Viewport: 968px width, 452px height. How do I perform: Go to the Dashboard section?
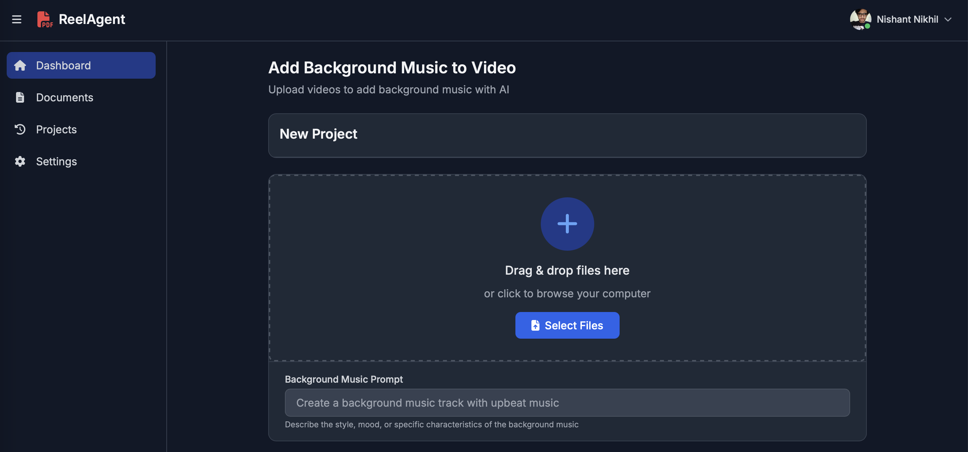pos(63,65)
